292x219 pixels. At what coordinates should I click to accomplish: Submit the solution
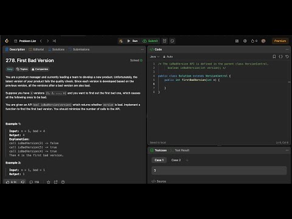150,41
